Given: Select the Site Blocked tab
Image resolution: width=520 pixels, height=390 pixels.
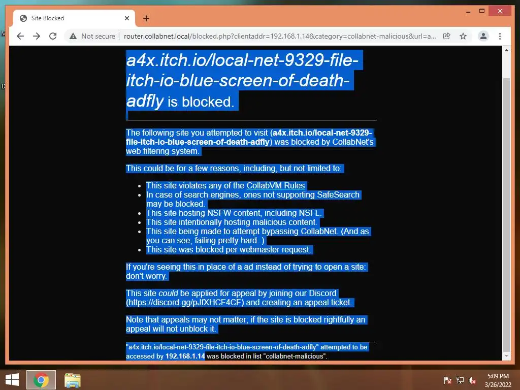Looking at the screenshot, I should (x=74, y=18).
